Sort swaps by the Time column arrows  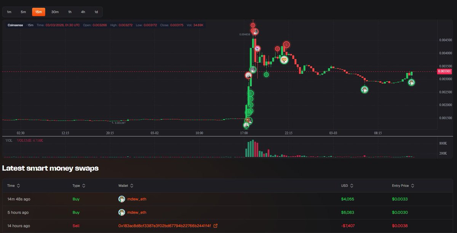tap(19, 186)
